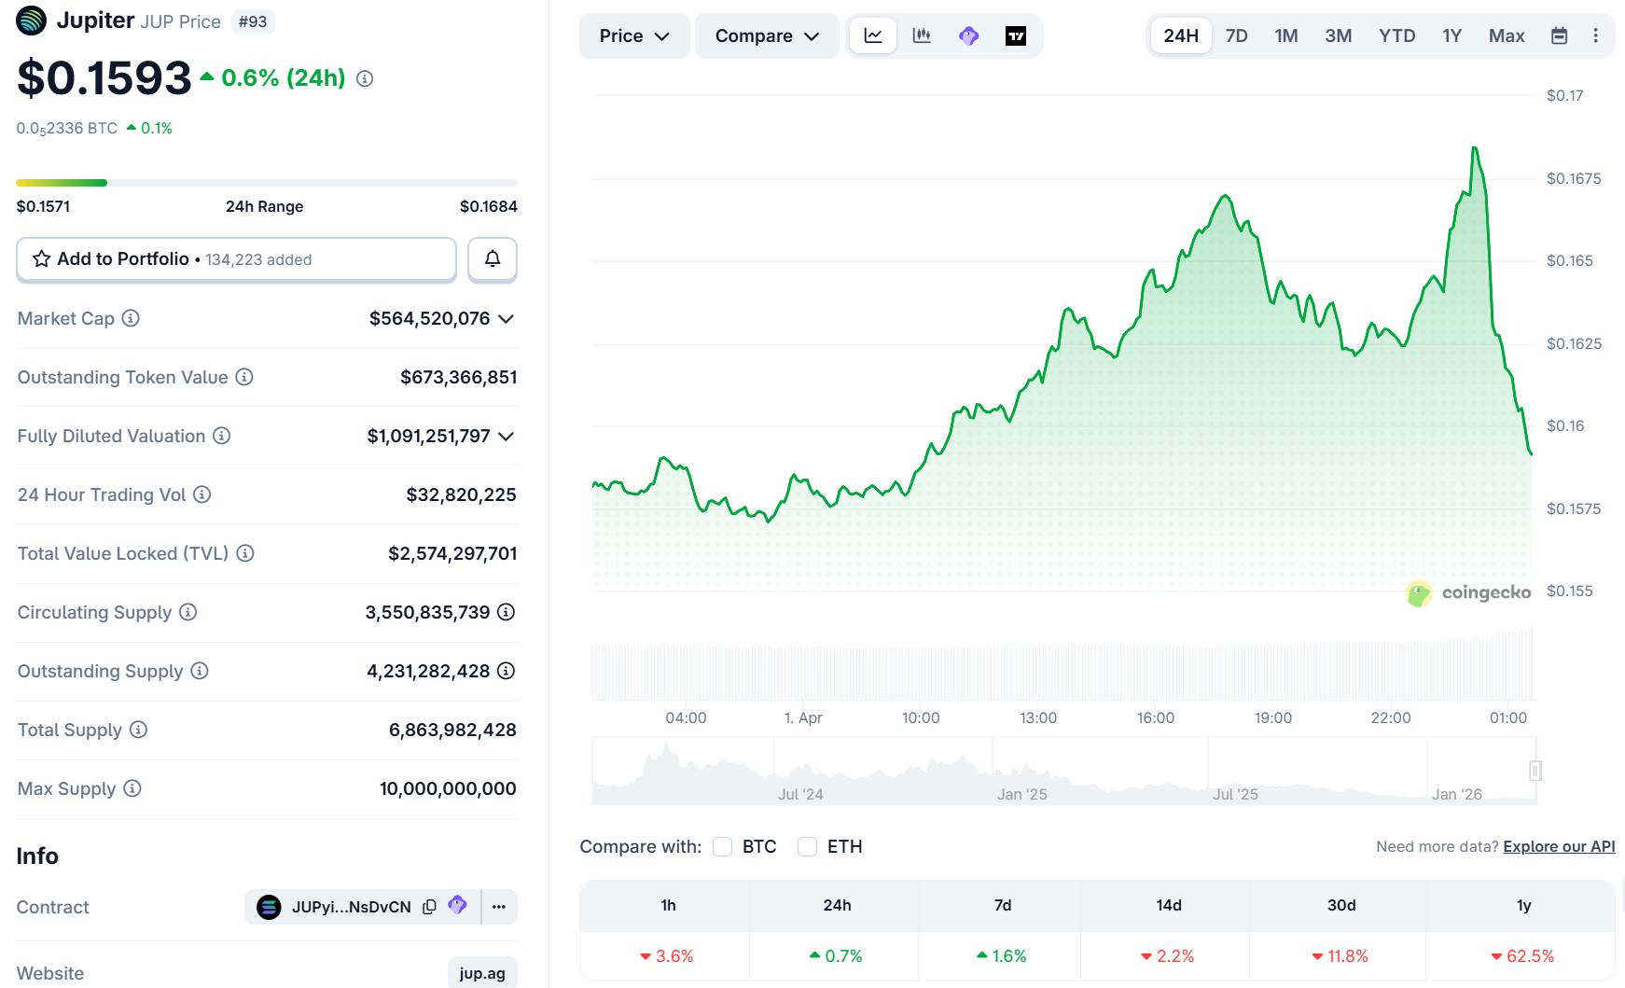Open the three-dot chart options icon
This screenshot has width=1625, height=988.
(1596, 35)
